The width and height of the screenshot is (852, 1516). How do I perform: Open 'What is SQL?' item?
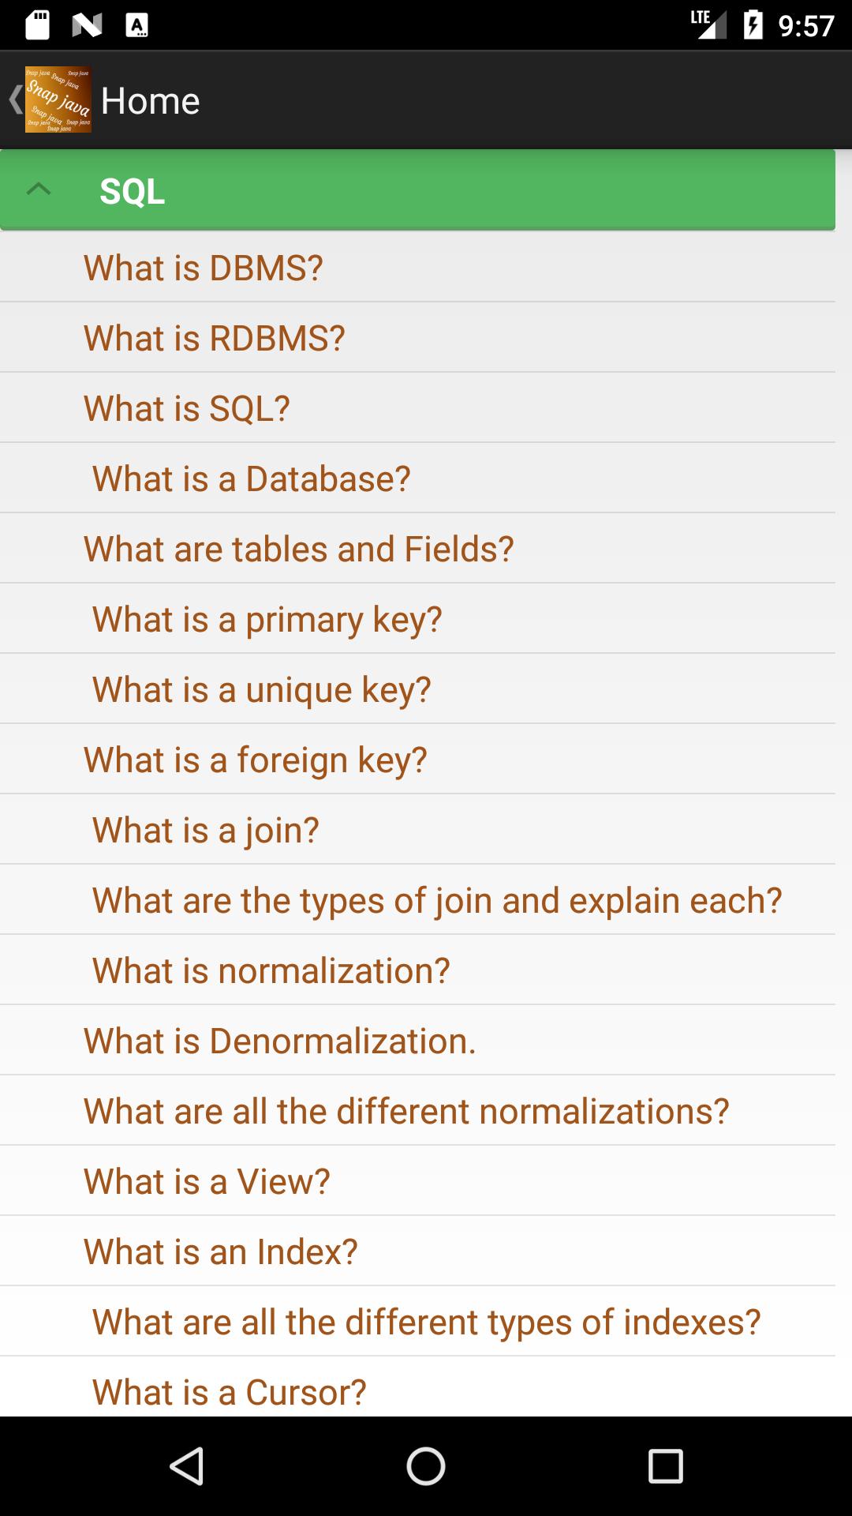click(417, 407)
